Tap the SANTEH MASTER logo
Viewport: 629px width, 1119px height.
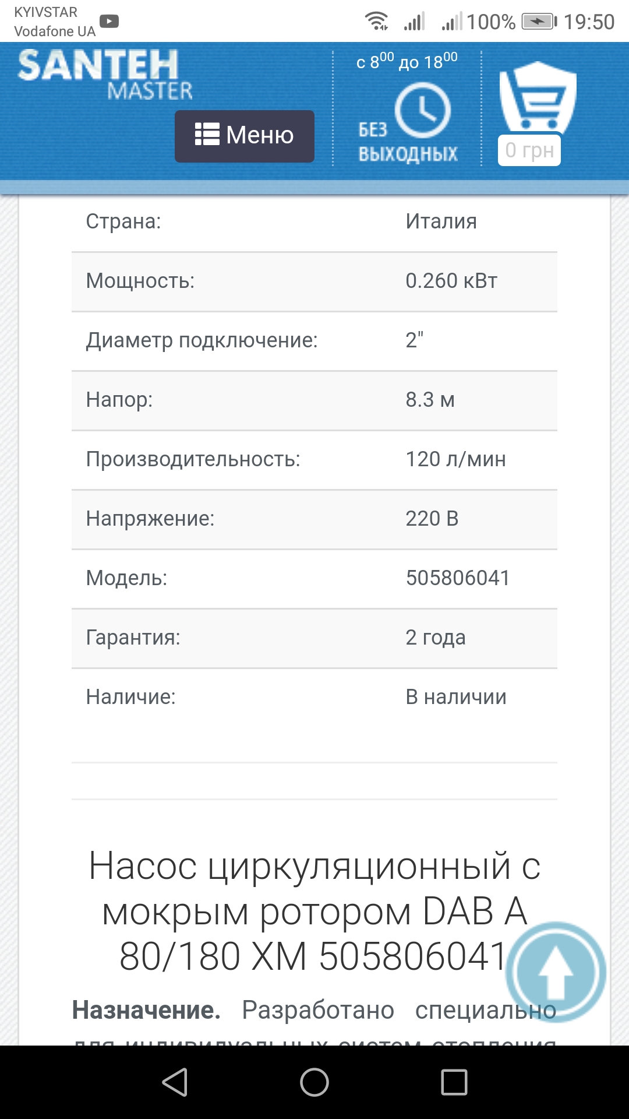pyautogui.click(x=105, y=75)
